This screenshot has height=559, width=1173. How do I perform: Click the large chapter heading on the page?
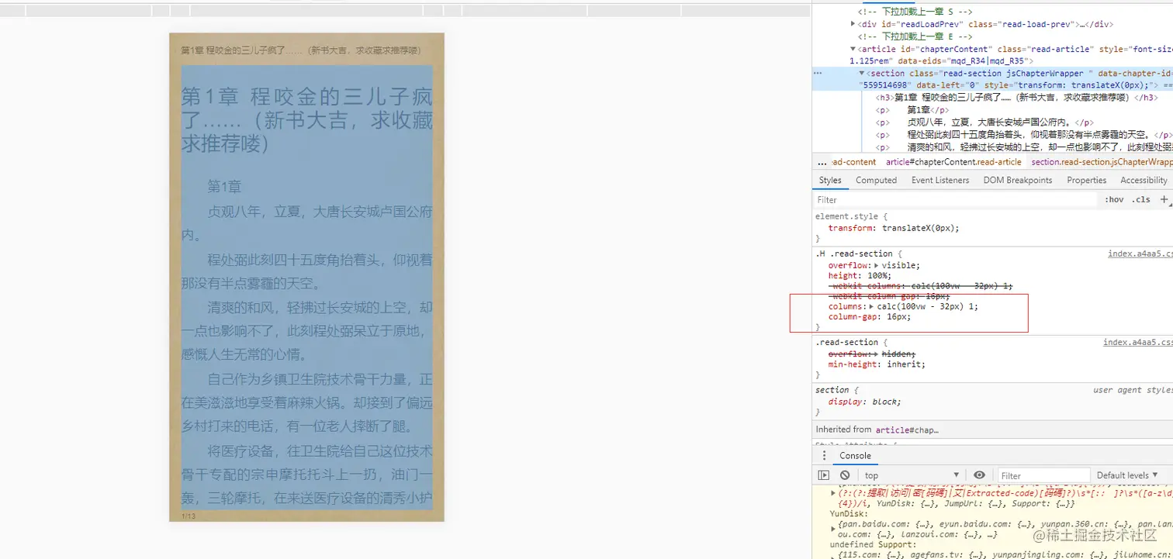(x=306, y=120)
